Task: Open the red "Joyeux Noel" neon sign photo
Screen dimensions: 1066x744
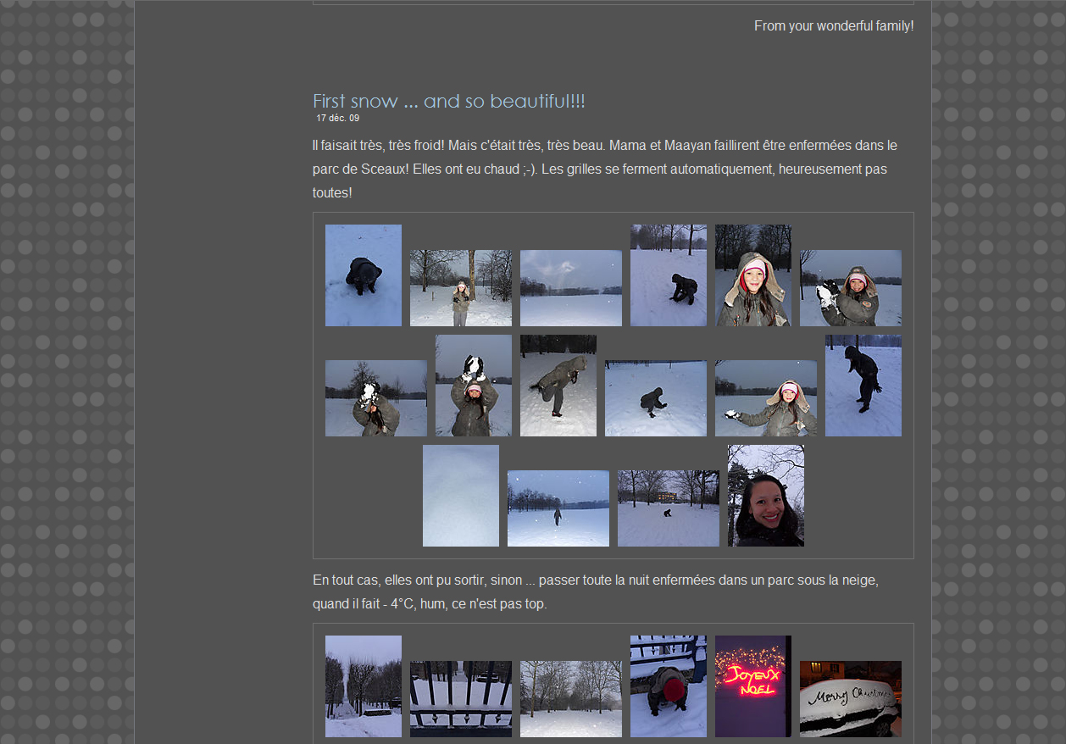Action: [752, 686]
